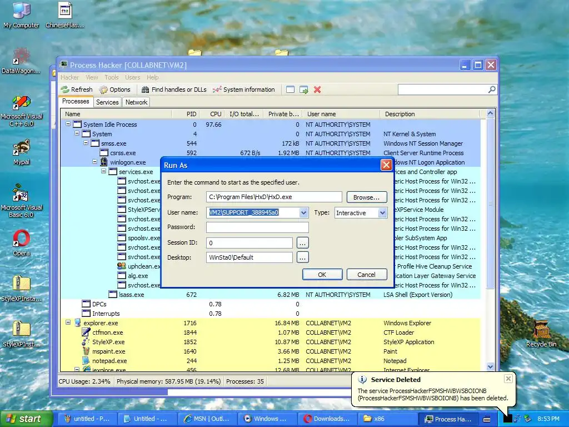Click the find window and thread icon
This screenshot has height=427, width=569.
304,90
